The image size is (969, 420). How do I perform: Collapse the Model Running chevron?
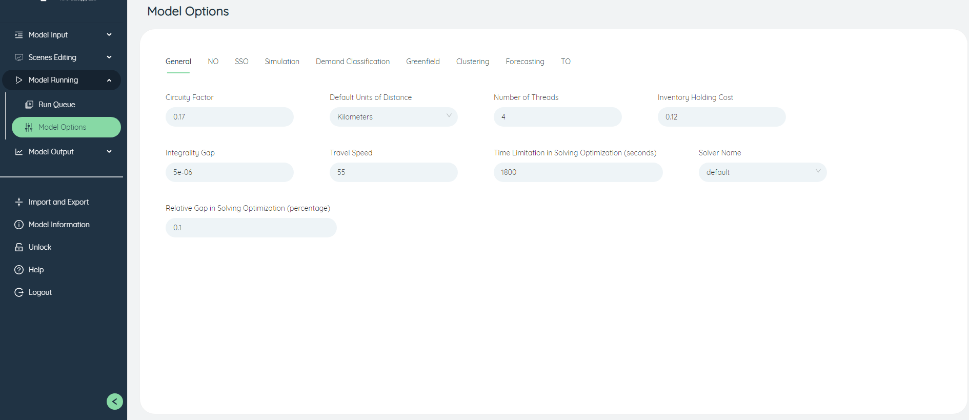(x=109, y=80)
